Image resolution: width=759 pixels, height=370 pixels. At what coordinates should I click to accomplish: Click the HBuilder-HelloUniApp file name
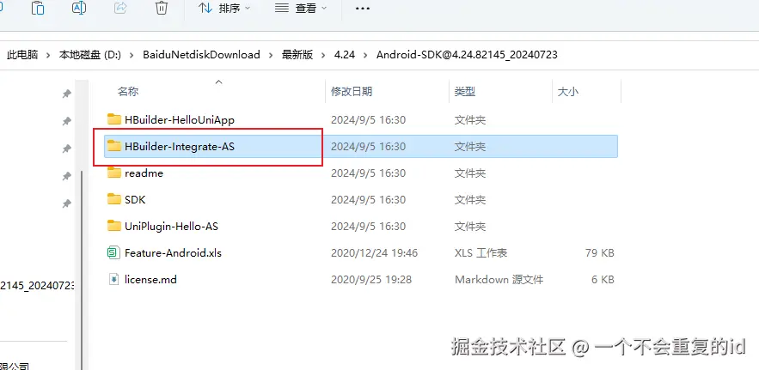pos(180,119)
